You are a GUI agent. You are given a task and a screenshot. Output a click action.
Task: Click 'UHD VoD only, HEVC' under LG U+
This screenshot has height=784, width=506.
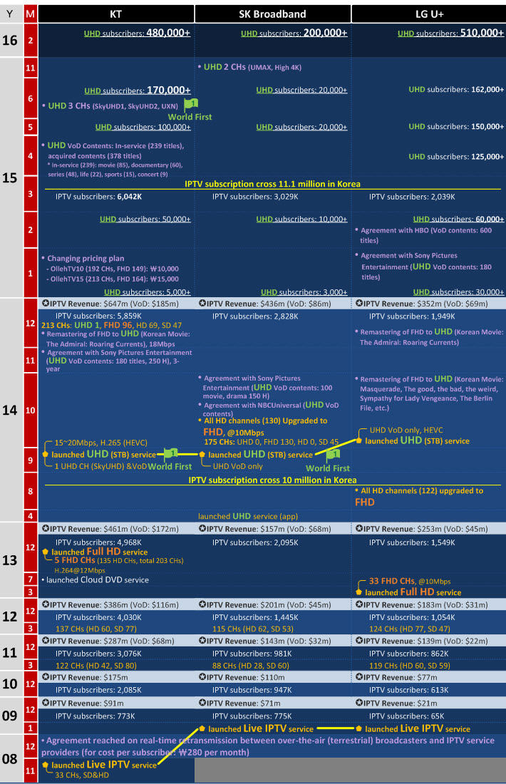coord(406,430)
